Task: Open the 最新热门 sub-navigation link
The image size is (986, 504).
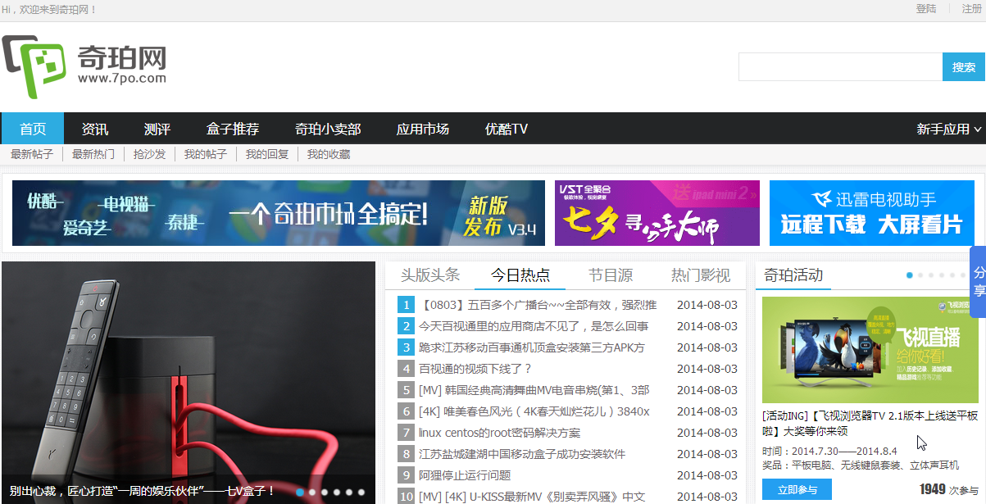Action: [93, 154]
